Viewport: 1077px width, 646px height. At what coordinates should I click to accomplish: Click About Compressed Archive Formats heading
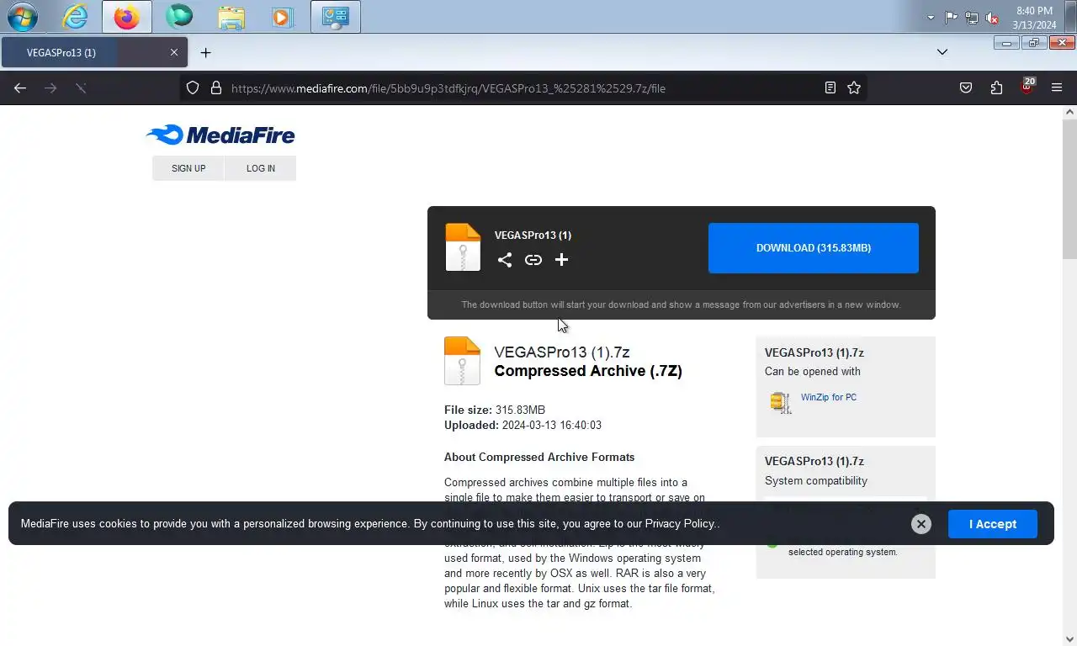pyautogui.click(x=539, y=458)
